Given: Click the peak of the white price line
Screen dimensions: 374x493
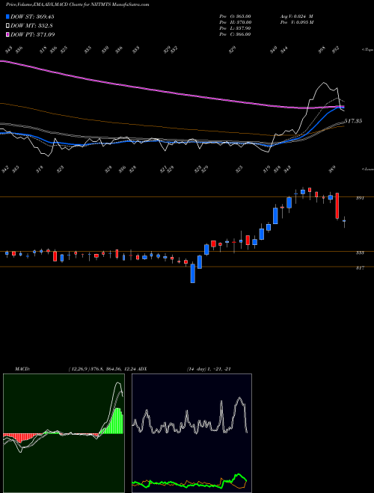Looking at the screenshot, I should pos(324,83).
